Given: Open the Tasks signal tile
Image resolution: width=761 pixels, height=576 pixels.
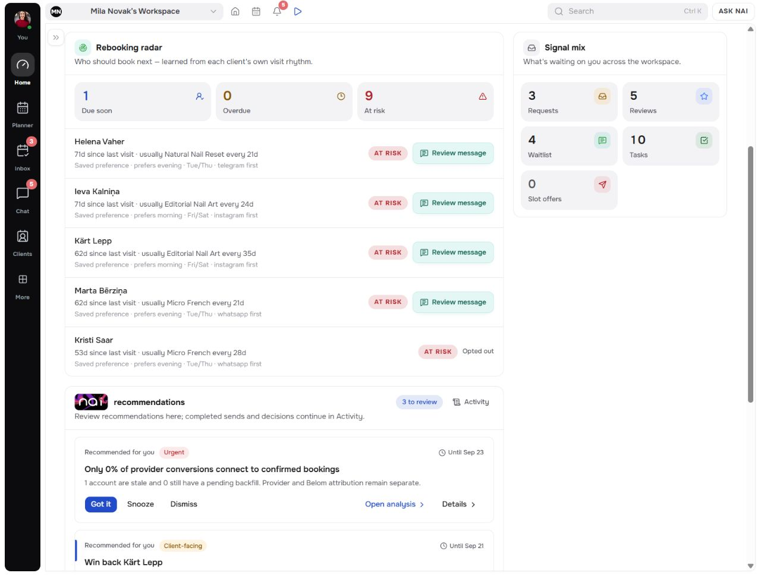Looking at the screenshot, I should click(x=671, y=146).
